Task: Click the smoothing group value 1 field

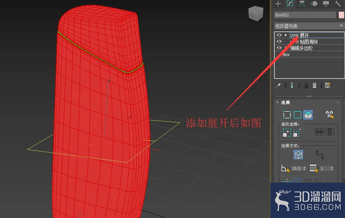Action: (324, 168)
